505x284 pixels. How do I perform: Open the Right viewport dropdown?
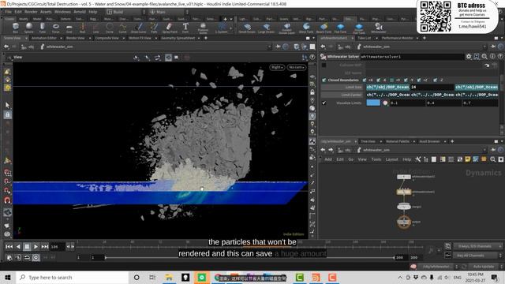point(277,67)
